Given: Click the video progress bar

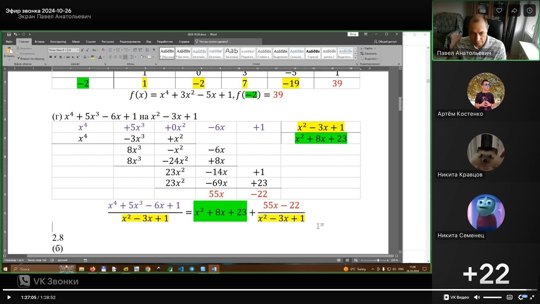Looking at the screenshot, I should pyautogui.click(x=270, y=290).
